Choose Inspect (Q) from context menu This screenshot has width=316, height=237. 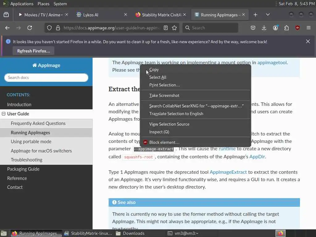pos(195,132)
